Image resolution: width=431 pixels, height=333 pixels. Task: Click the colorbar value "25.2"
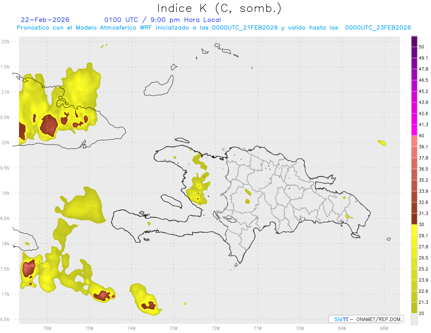(x=423, y=269)
